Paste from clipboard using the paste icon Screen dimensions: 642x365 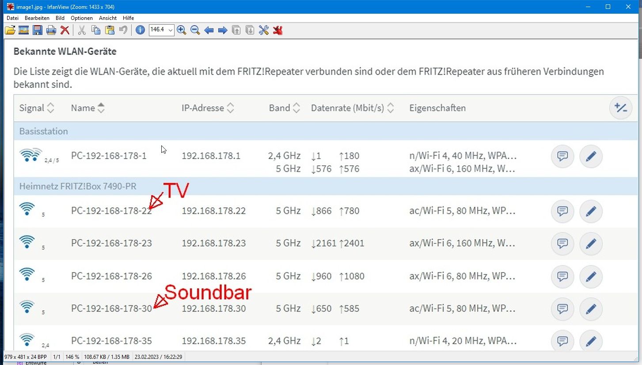point(110,30)
